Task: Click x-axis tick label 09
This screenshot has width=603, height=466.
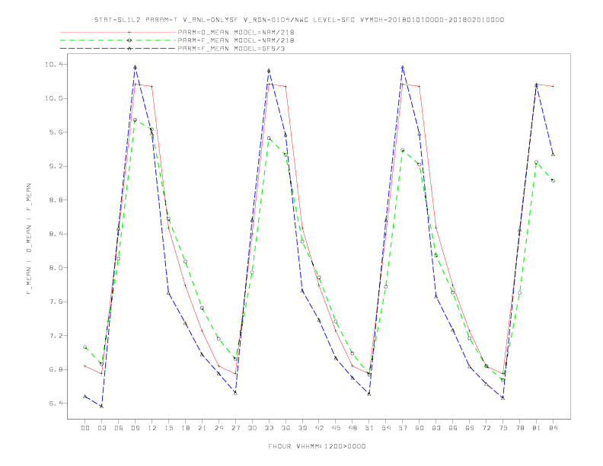Action: tap(135, 428)
